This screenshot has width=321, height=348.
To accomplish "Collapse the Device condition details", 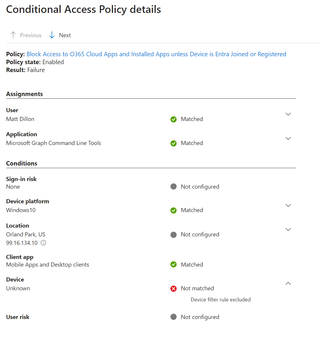I will coord(288,283).
